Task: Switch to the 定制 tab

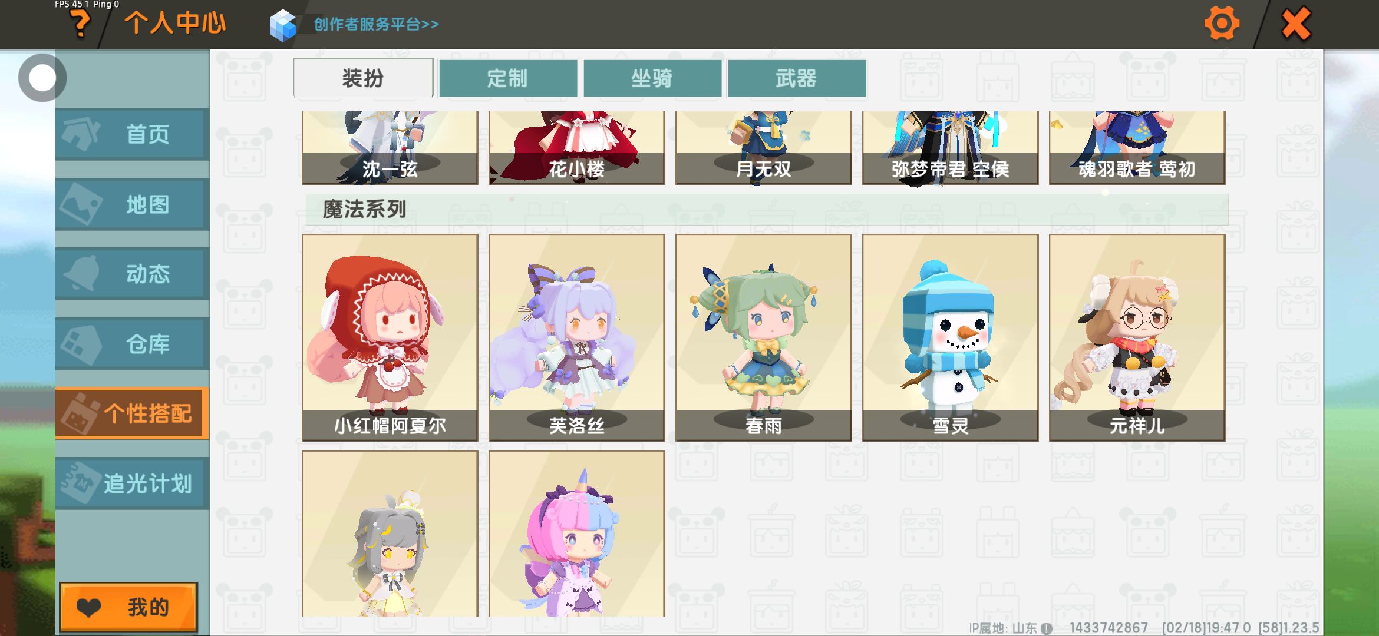Action: [508, 78]
